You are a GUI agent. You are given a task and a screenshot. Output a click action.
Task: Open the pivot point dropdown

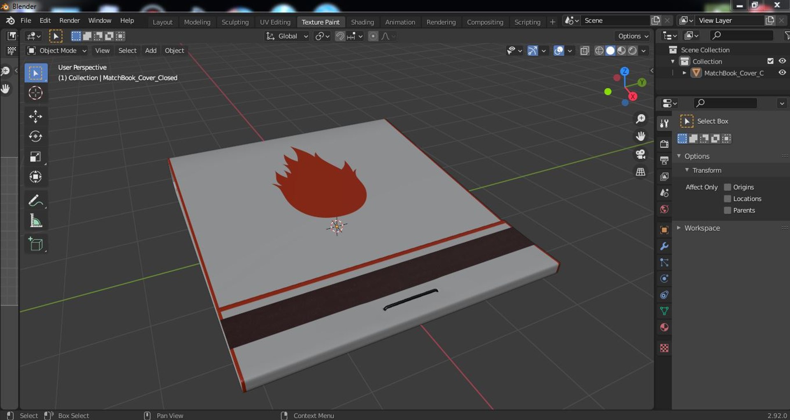pos(322,36)
